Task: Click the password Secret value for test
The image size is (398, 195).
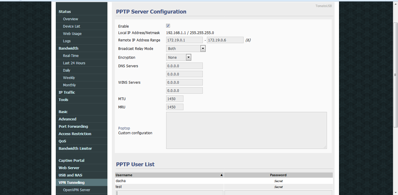Action: [x=278, y=187]
